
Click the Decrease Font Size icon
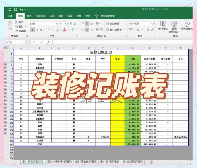click(75, 24)
